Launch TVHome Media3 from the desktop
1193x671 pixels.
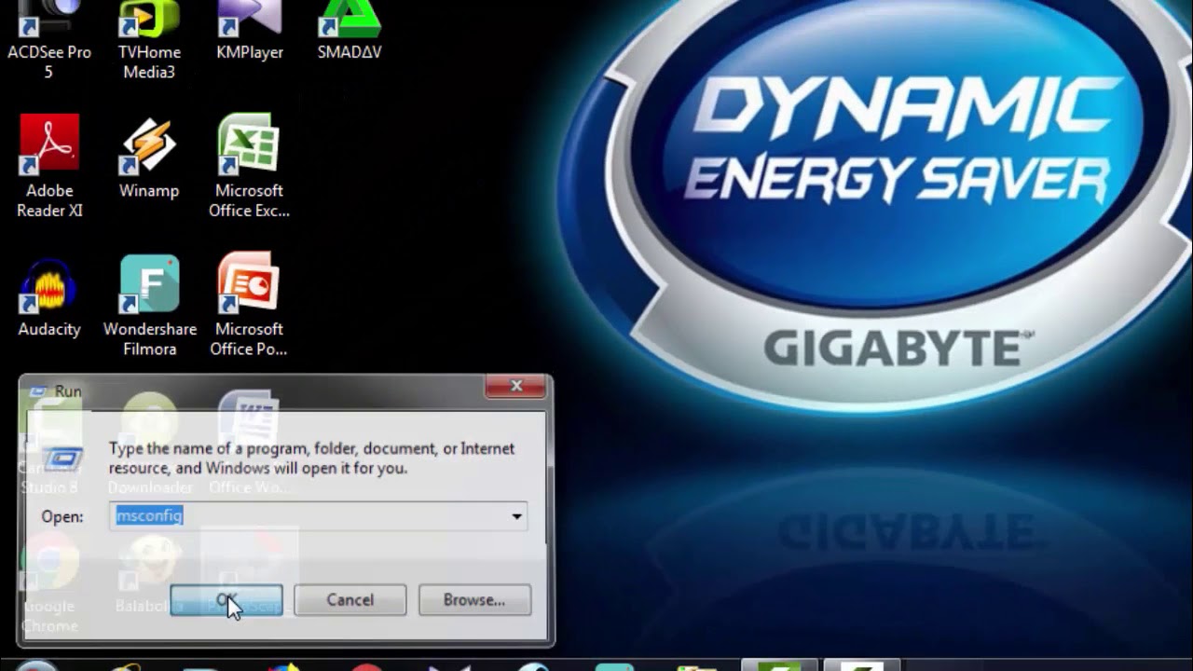coord(149,40)
